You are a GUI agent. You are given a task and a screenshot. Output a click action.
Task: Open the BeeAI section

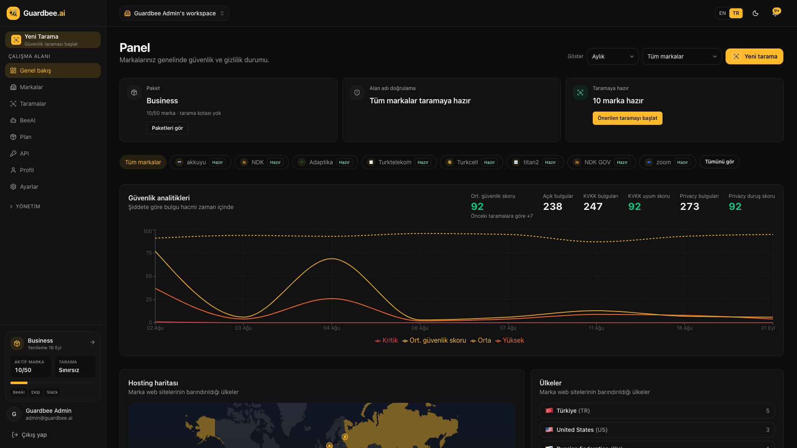pyautogui.click(x=53, y=120)
